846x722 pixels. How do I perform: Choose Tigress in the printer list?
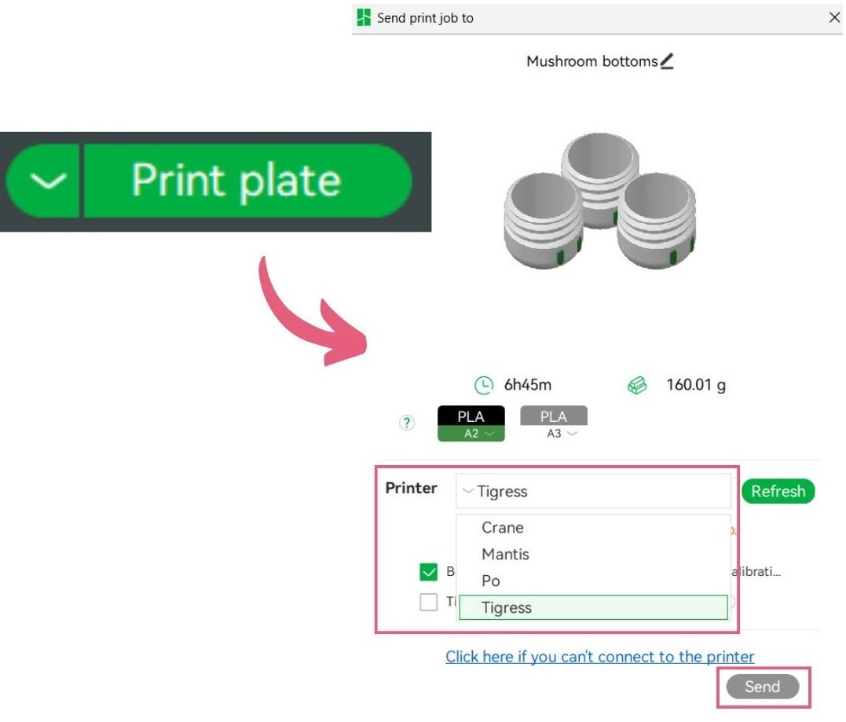tap(593, 607)
